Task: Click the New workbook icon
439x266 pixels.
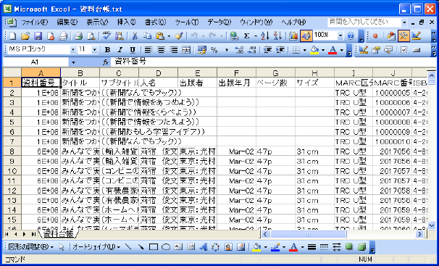Action: (13, 36)
